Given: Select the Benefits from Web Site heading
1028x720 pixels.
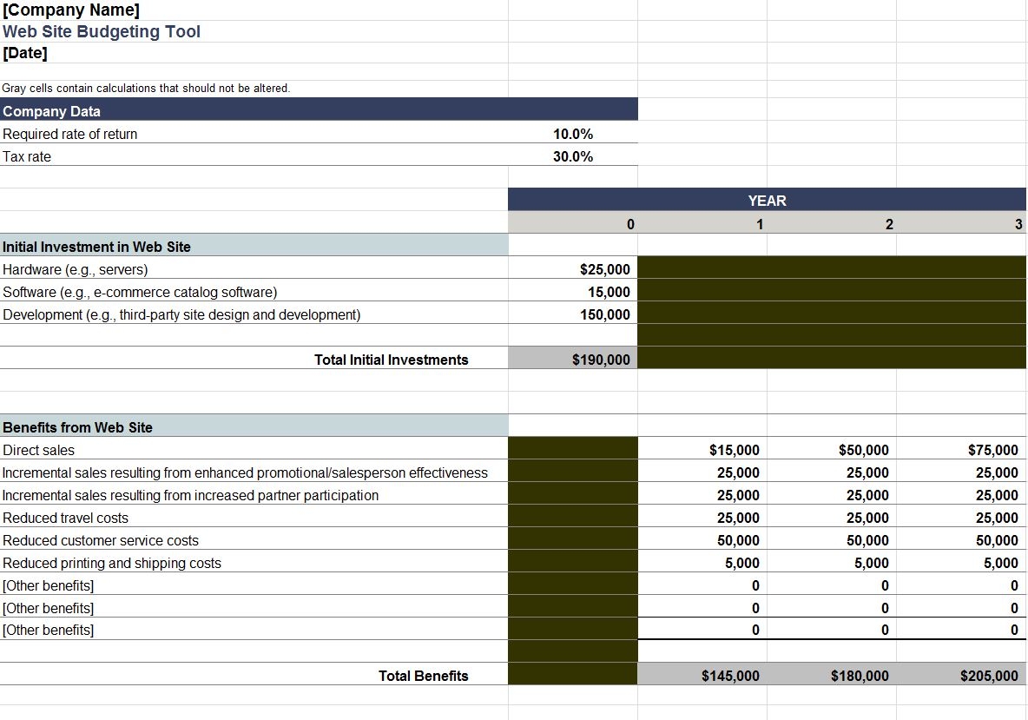Looking at the screenshot, I should click(77, 427).
